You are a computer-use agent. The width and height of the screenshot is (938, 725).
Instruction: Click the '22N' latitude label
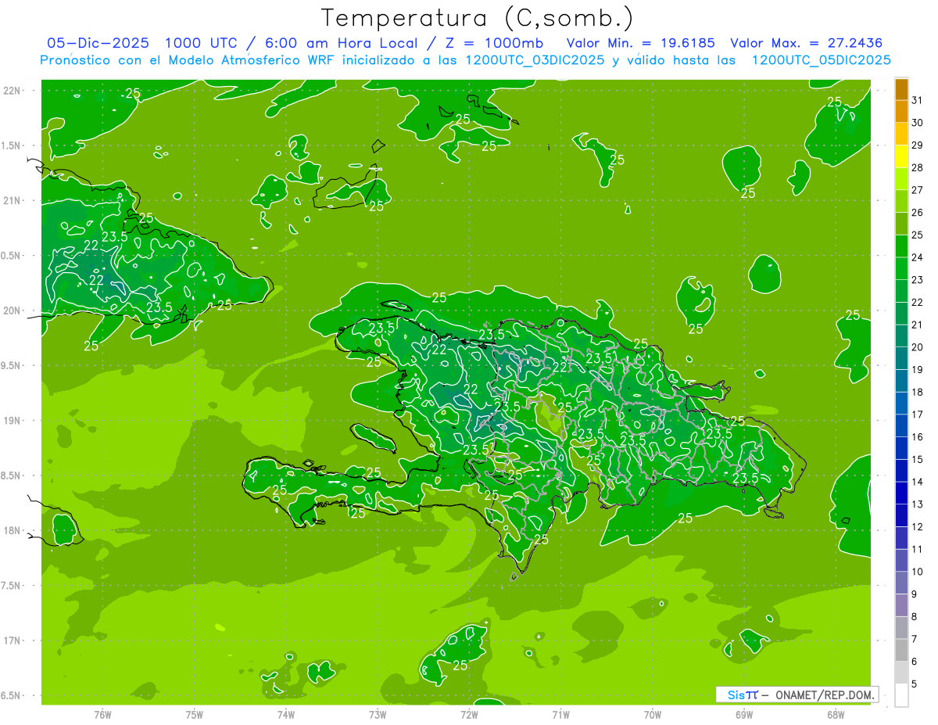click(x=13, y=91)
